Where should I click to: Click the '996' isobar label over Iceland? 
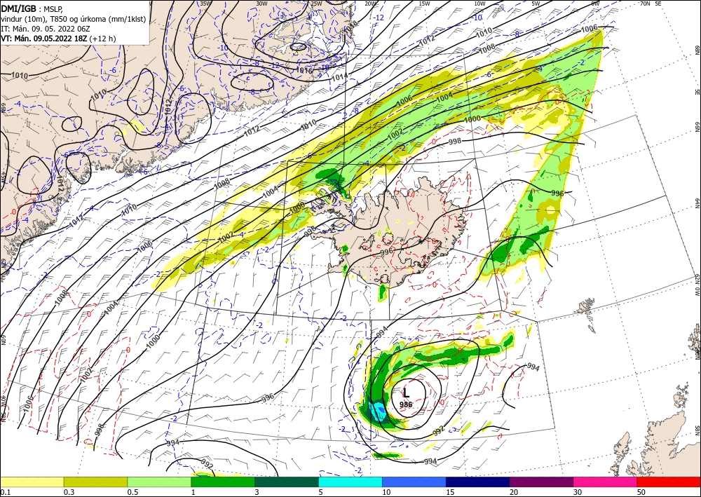click(386, 252)
